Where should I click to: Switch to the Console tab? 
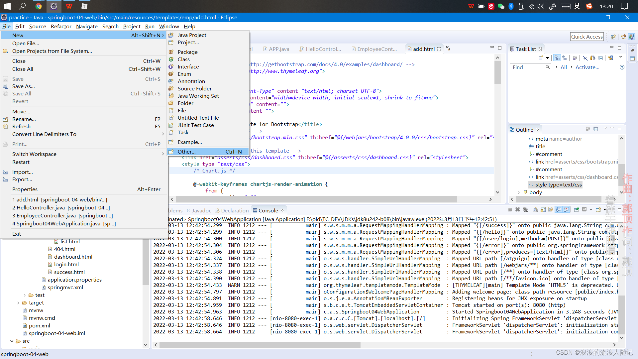tap(267, 210)
